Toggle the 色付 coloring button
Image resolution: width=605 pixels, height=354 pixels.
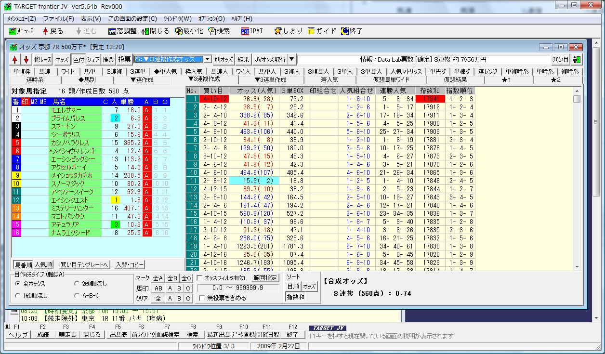coord(79,59)
